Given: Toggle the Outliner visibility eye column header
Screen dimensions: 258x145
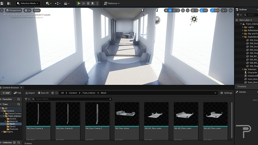Looking at the screenshot, I should tap(237, 20).
